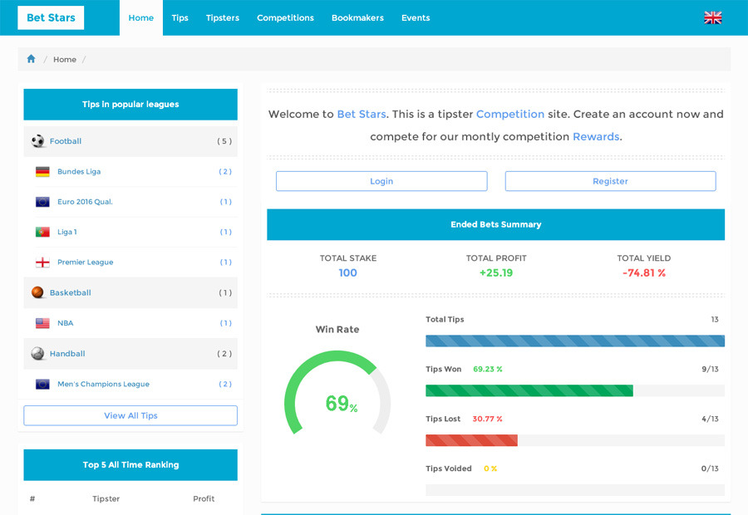Image resolution: width=748 pixels, height=515 pixels.
Task: Click the Bundes Liga tip count (2)
Action: [225, 172]
